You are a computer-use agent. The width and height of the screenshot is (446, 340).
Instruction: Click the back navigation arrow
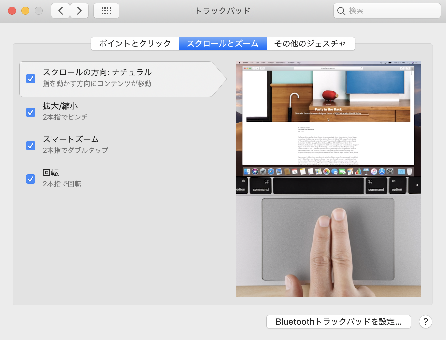click(x=60, y=10)
